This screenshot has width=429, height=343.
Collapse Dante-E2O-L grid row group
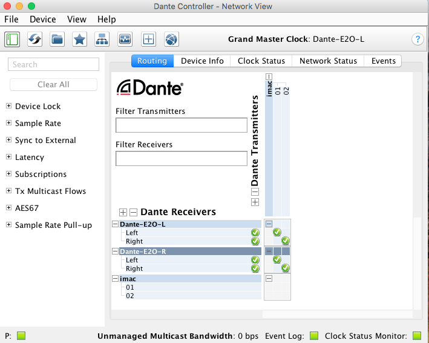269,224
